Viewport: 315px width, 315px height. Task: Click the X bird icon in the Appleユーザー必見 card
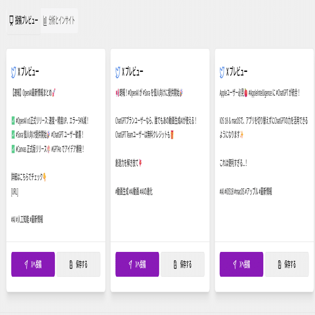pyautogui.click(x=222, y=72)
